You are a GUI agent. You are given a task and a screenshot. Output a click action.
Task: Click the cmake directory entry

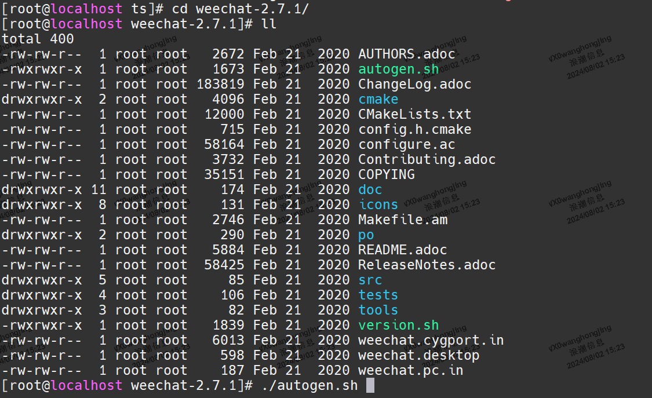click(378, 99)
